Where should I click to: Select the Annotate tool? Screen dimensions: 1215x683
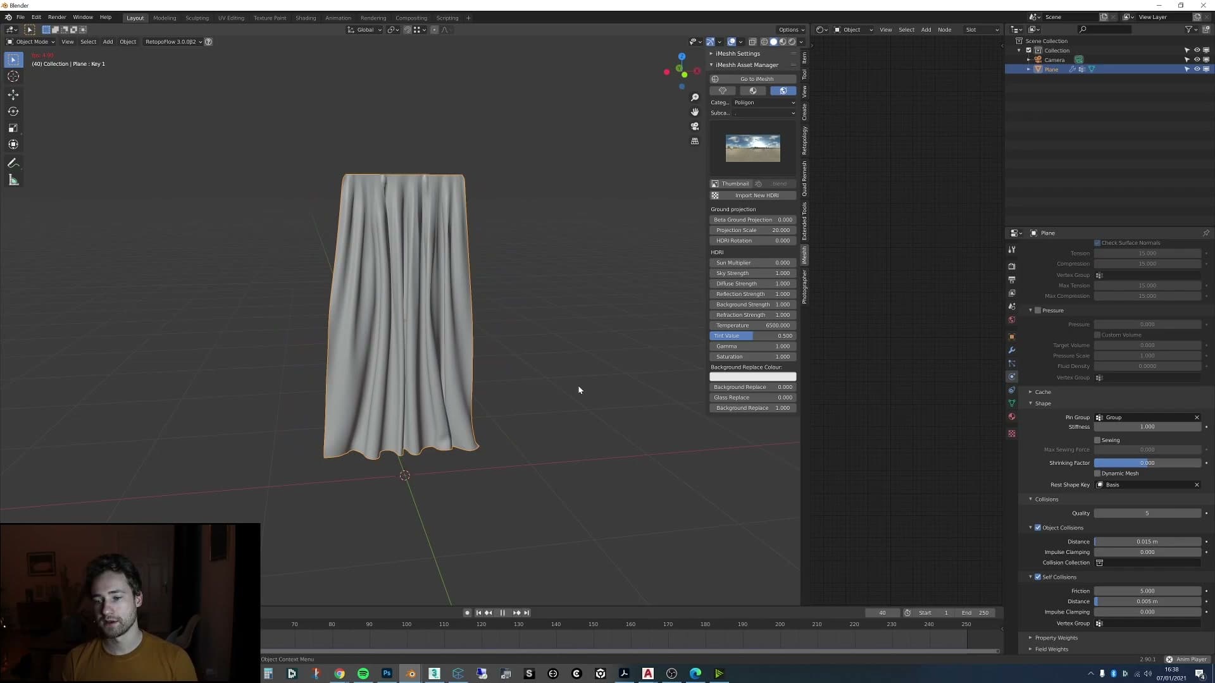(13, 163)
